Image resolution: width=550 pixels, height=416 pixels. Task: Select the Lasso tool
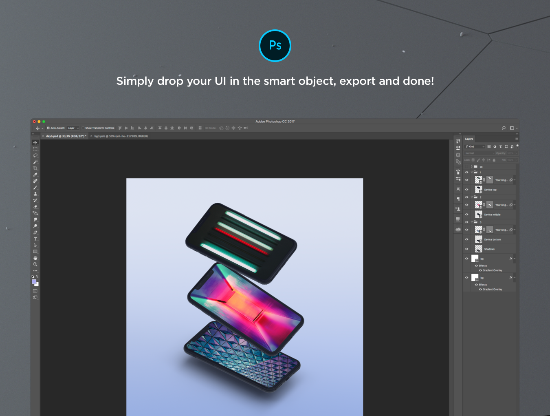pyautogui.click(x=35, y=155)
